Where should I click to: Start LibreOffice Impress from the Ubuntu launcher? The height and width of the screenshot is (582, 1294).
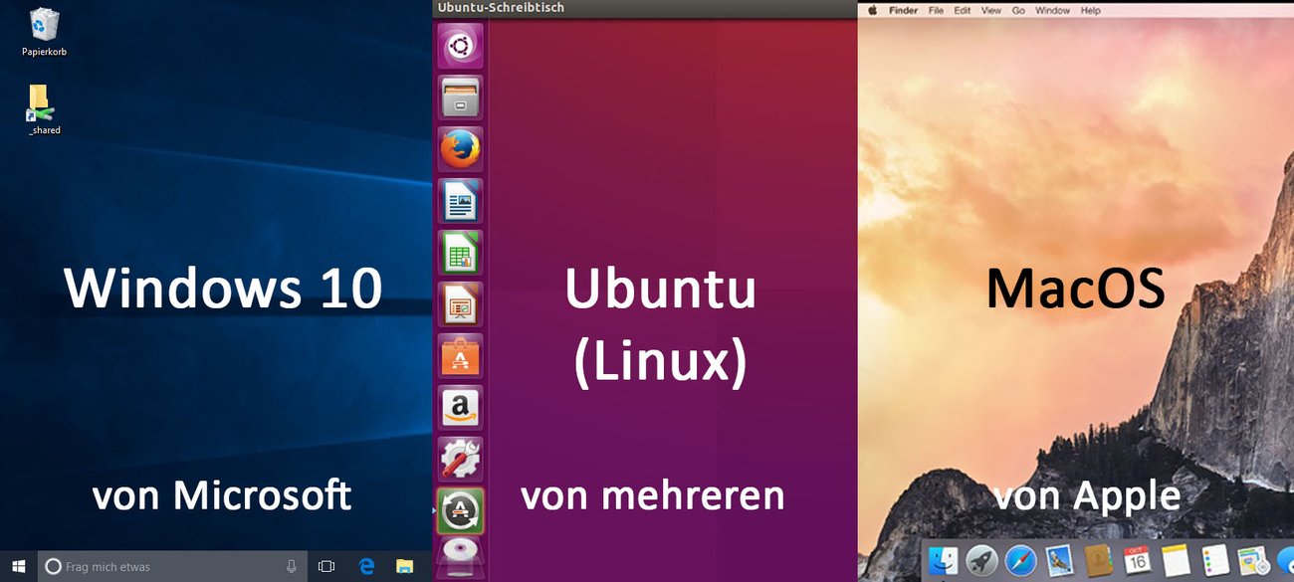(x=460, y=305)
